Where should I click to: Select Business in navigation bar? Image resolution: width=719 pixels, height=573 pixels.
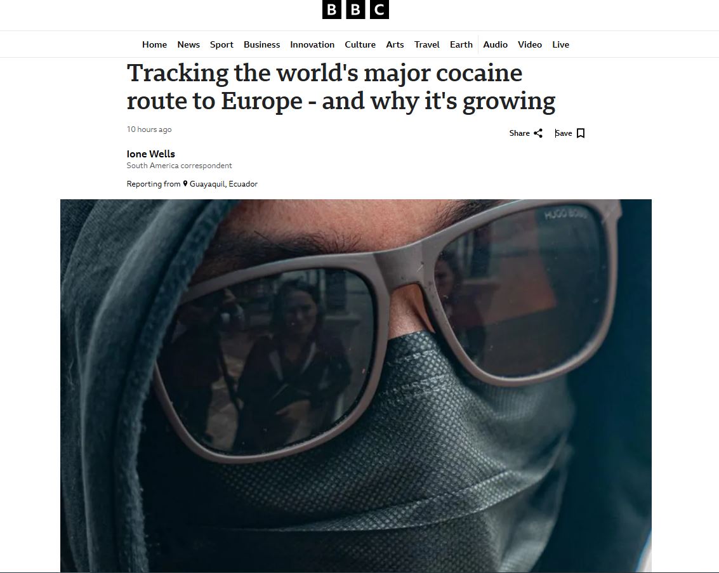coord(262,44)
